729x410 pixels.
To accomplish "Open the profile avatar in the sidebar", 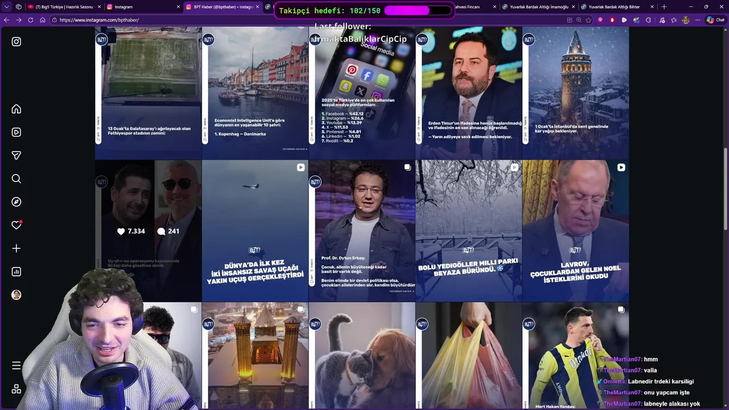I will [17, 295].
